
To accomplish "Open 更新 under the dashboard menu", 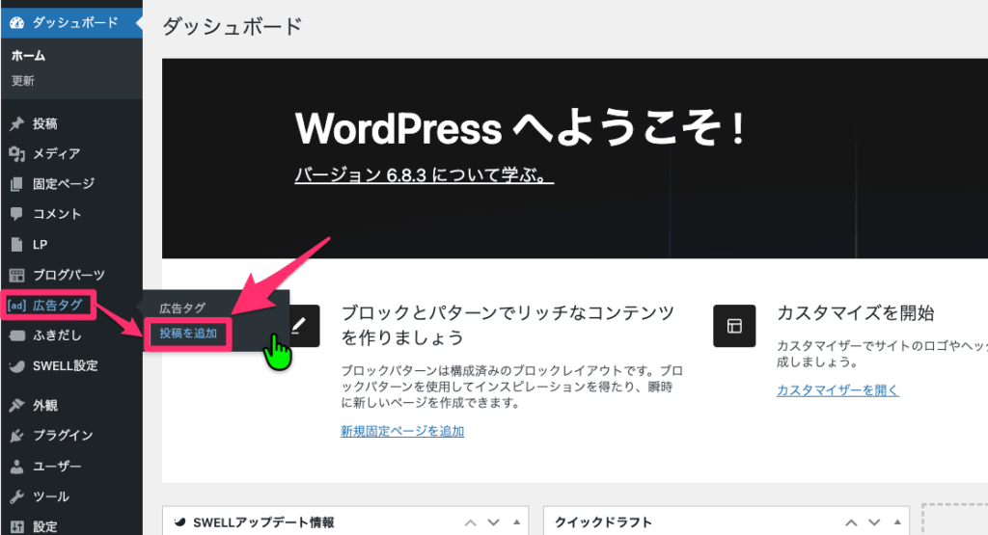I will tap(23, 81).
